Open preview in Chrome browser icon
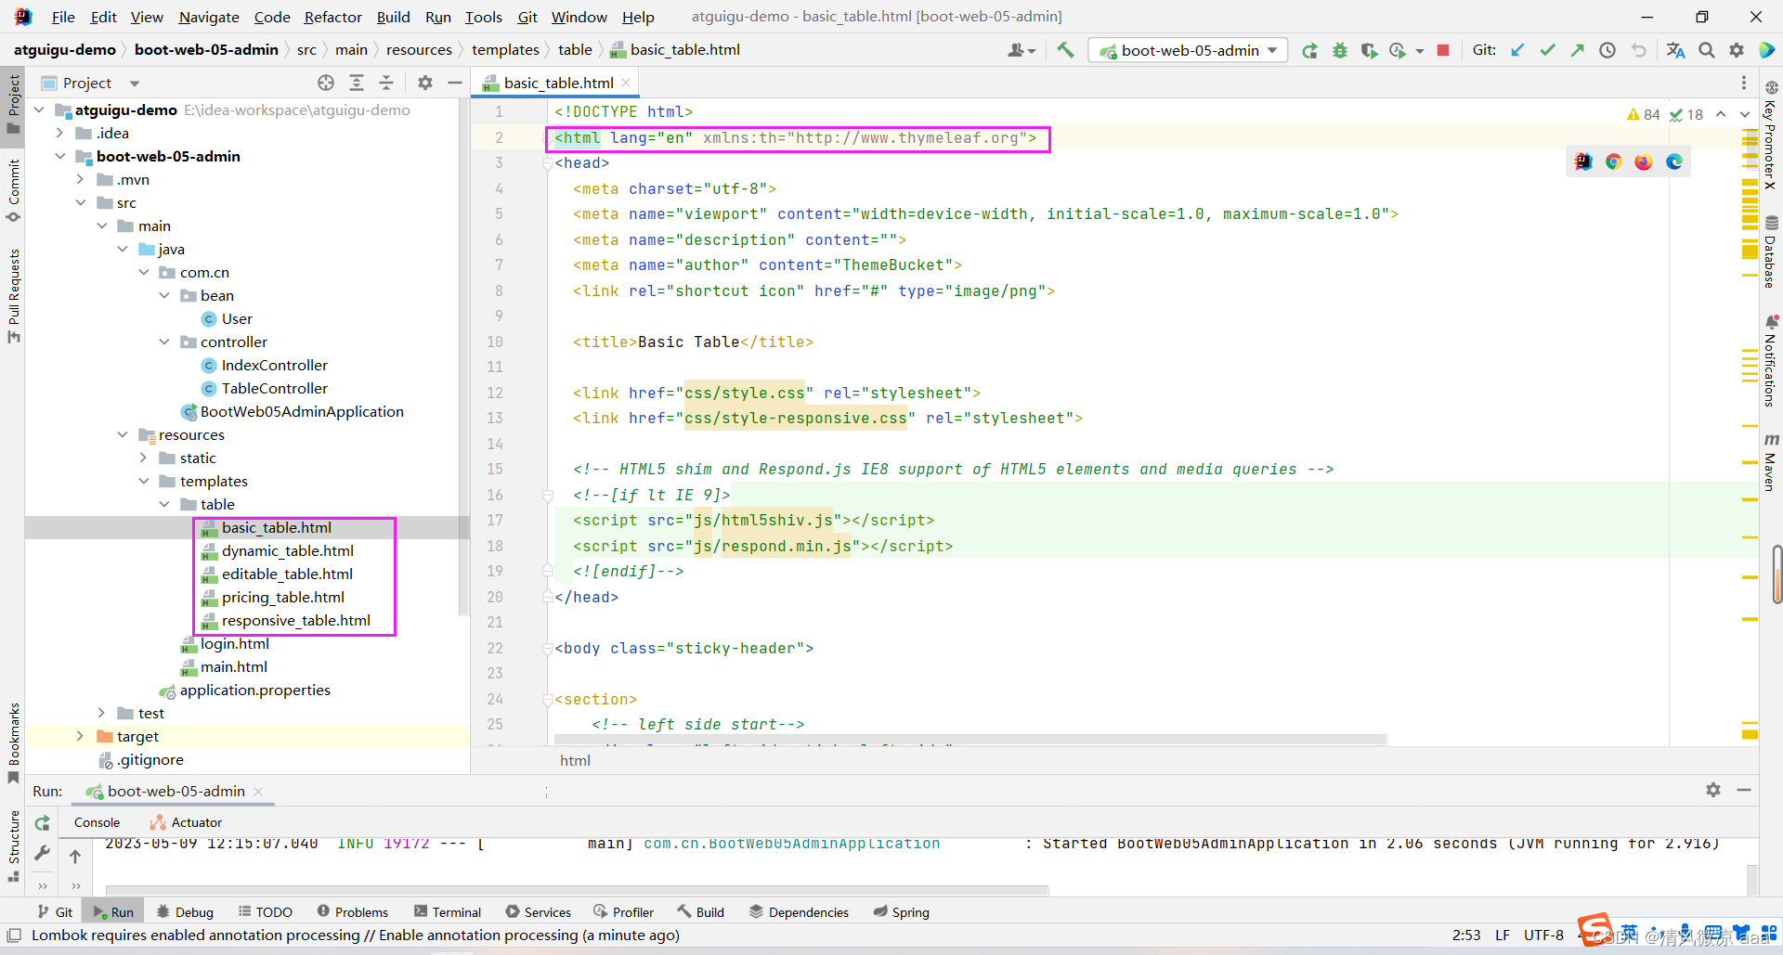Screen dimensions: 1783x955 point(1614,161)
